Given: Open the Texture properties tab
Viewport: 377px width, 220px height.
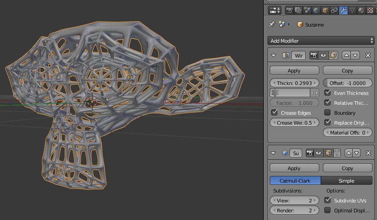Looking at the screenshot, I should click(370, 10).
